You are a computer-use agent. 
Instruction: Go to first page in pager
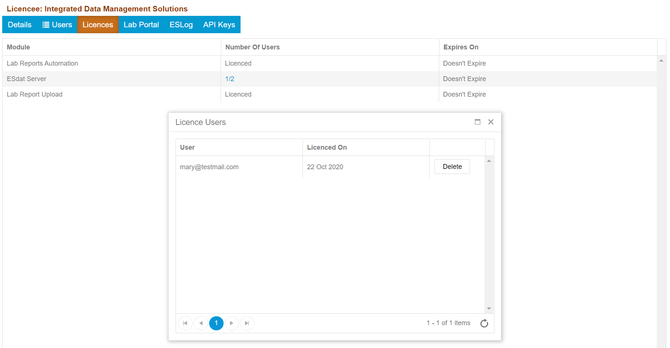click(x=185, y=323)
